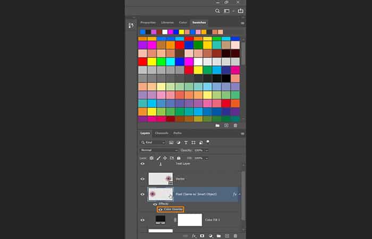This screenshot has width=372, height=239.
Task: Lock artboard auto-nesting icon
Action: click(172, 158)
